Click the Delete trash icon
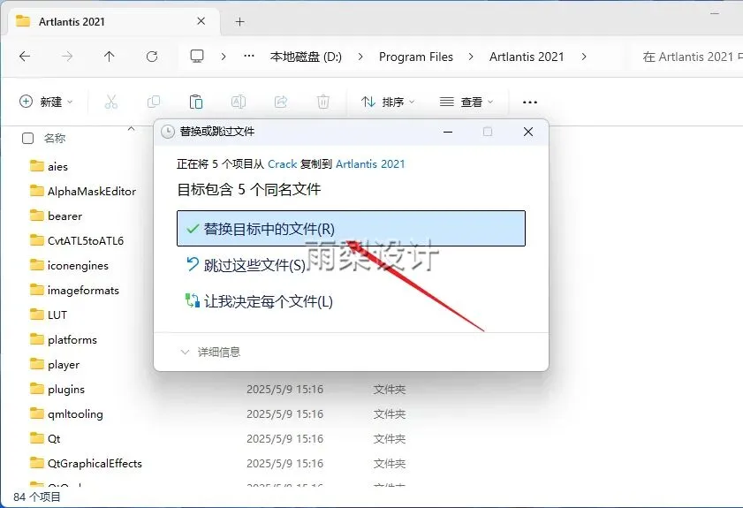This screenshot has width=743, height=508. point(323,102)
